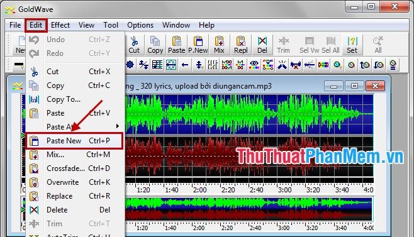
Task: Click the Copy toolbar button
Action: click(x=155, y=45)
